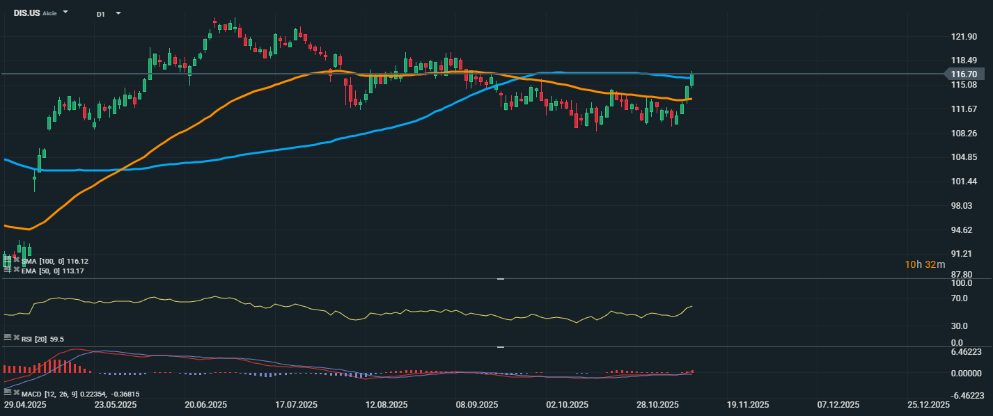This screenshot has width=993, height=416.
Task: Open settings icon for EMA indicator
Action: pos(7,270)
